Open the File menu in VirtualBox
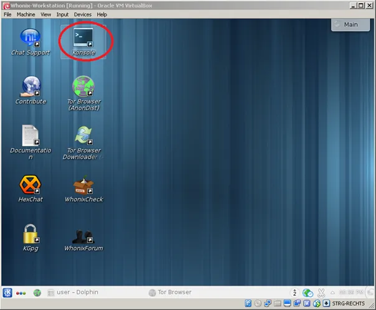This screenshot has height=310, width=376. (x=7, y=14)
